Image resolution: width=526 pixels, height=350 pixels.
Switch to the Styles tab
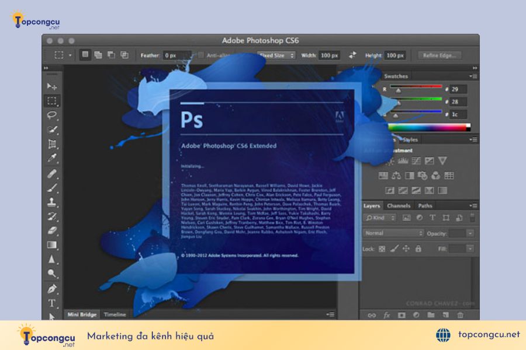click(410, 139)
